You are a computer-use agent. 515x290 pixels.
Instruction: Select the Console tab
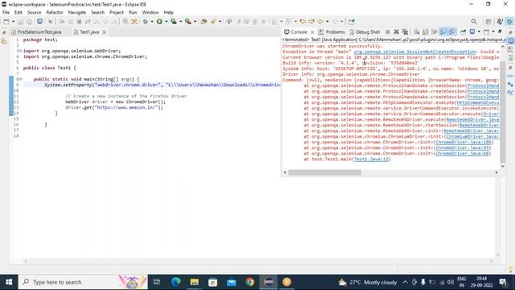click(295, 32)
